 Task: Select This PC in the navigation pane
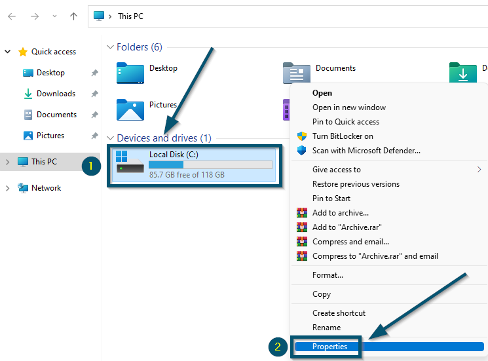(x=44, y=162)
